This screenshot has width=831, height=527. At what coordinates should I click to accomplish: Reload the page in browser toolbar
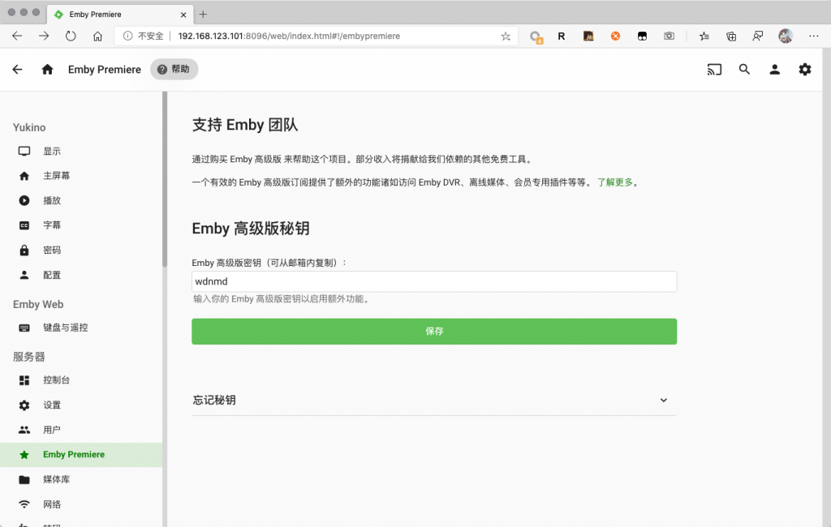pos(71,36)
